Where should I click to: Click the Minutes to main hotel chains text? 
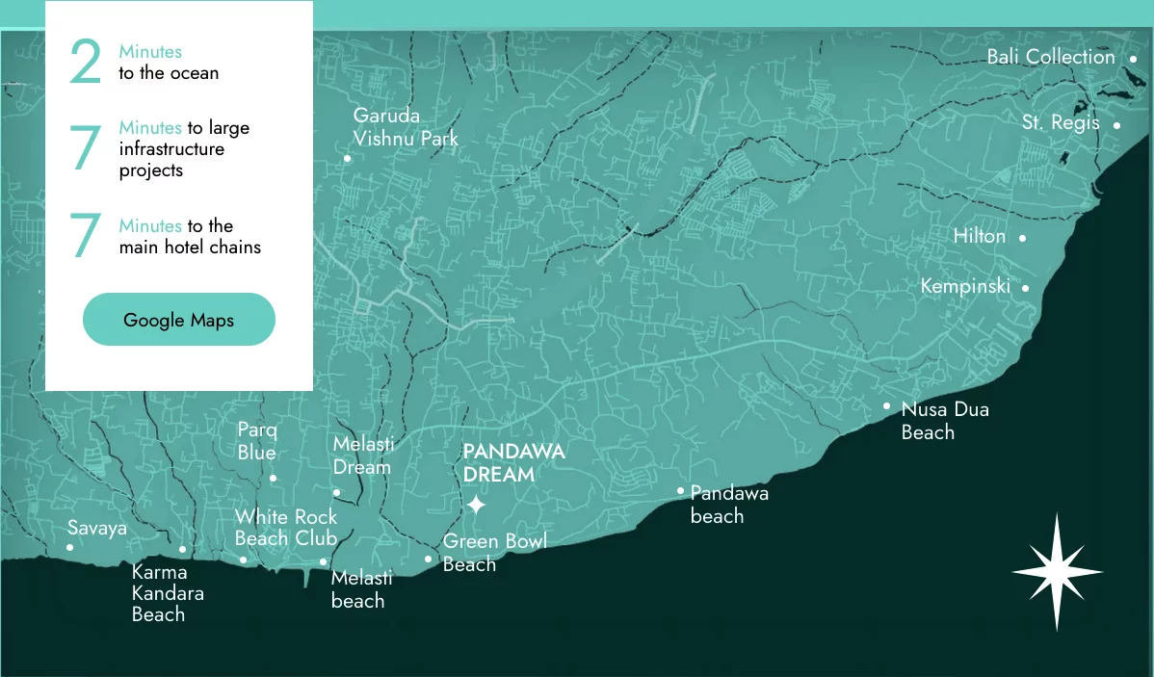pos(189,236)
